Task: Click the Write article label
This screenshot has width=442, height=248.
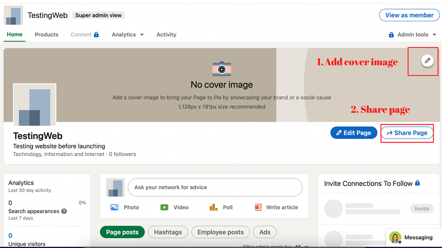Action: tap(282, 207)
